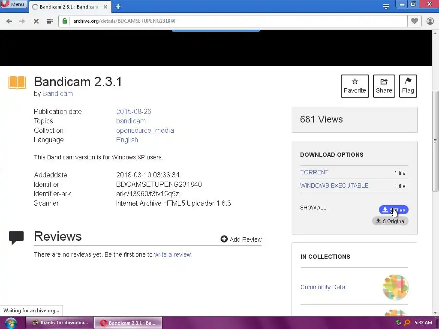The width and height of the screenshot is (439, 329).
Task: Select Internet Archive HTML5 Uploader 1.6.3 text
Action: (x=173, y=203)
